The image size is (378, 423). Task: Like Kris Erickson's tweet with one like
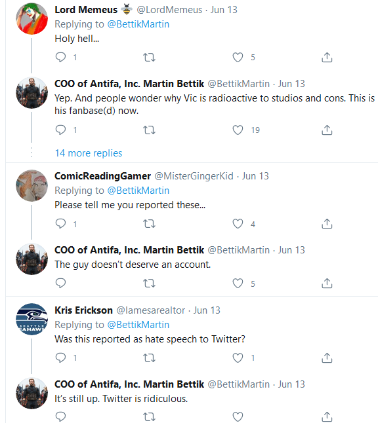pos(238,358)
